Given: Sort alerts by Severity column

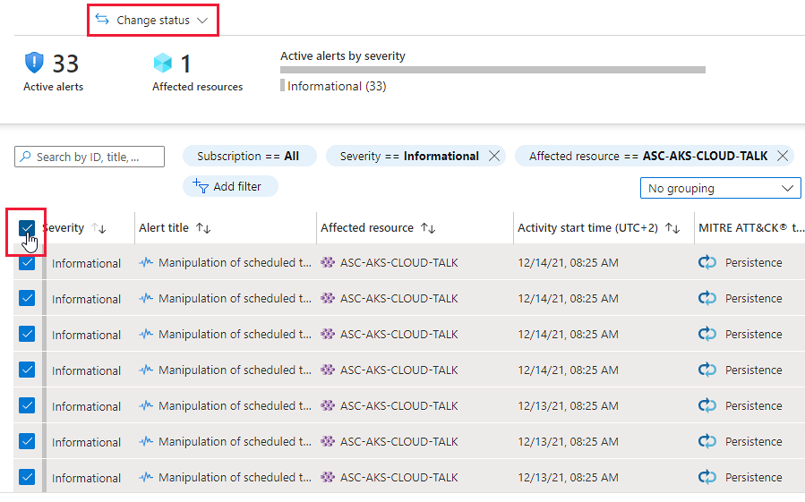Looking at the screenshot, I should tap(98, 228).
